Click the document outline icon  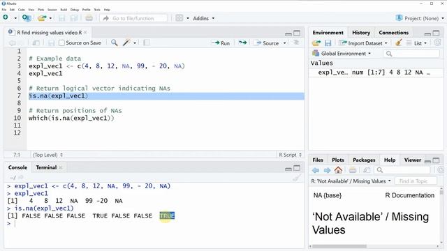pyautogui.click(x=296, y=43)
